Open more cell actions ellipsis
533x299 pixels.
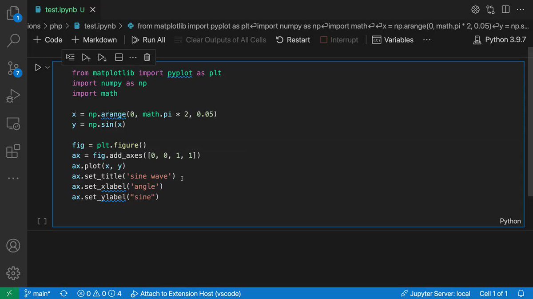pyautogui.click(x=133, y=57)
